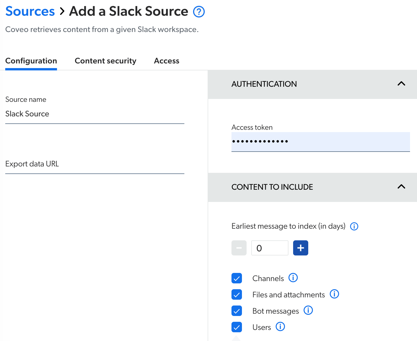
Task: Show info about Bot messages option
Action: (x=308, y=310)
